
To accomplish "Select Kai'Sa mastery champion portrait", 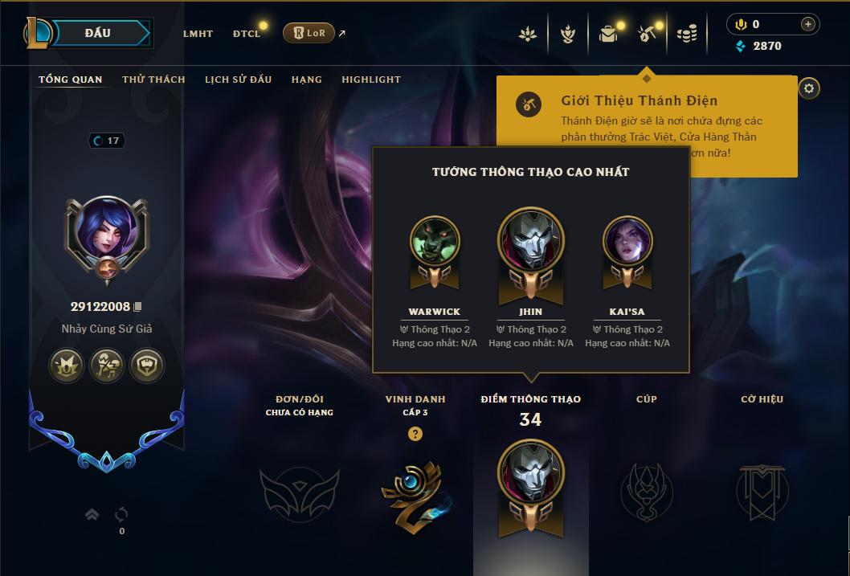I will tap(627, 242).
